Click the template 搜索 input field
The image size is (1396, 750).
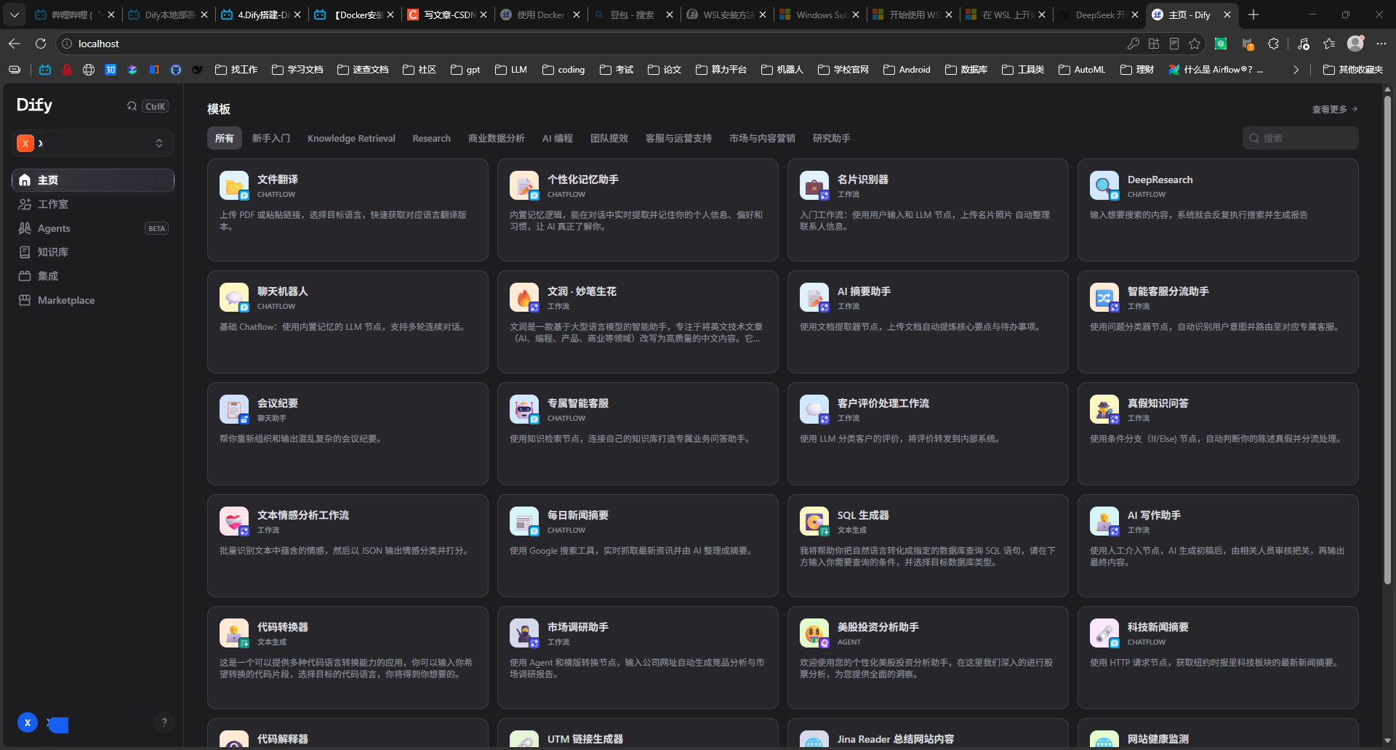coord(1301,138)
